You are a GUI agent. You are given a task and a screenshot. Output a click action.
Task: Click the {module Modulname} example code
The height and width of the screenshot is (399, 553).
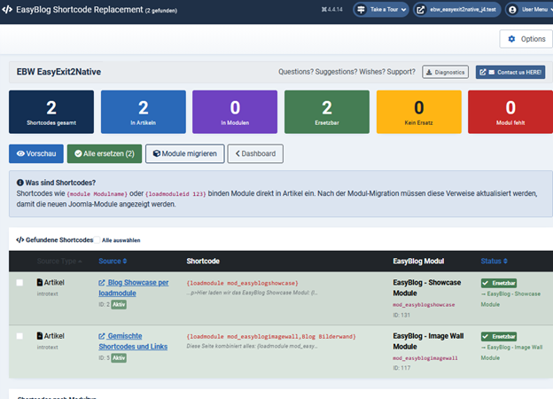pos(97,193)
